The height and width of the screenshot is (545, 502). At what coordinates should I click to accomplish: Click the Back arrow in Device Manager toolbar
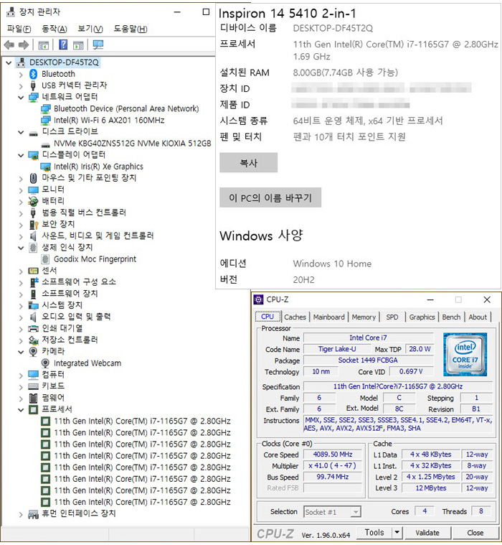point(9,45)
